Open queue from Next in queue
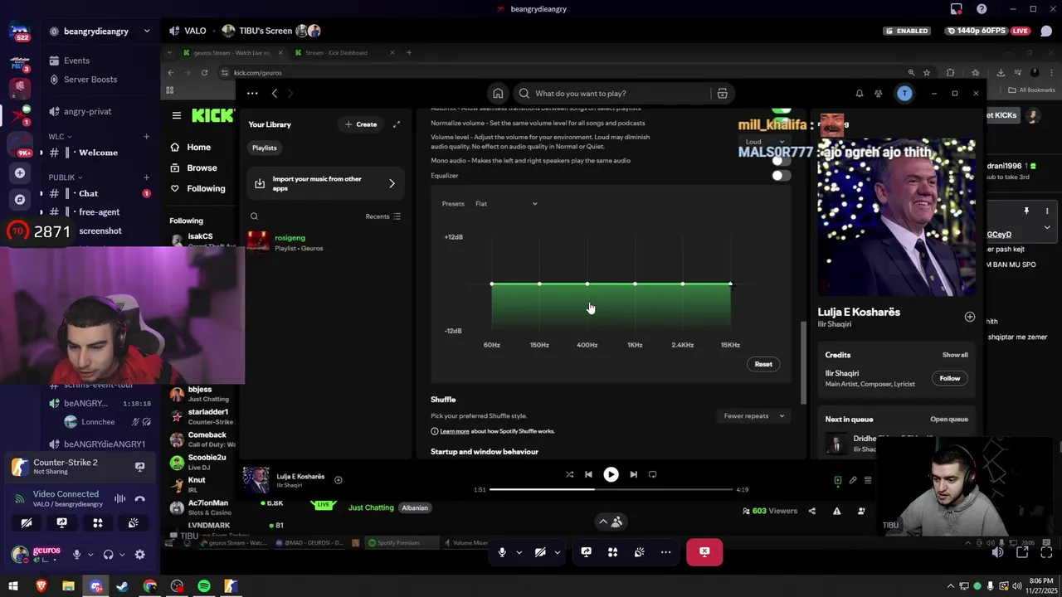Image resolution: width=1062 pixels, height=597 pixels. tap(949, 420)
